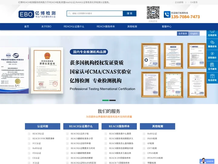The image size is (218, 164).
Task: Open REACH报告样本 navigation item
Action: 106,26
